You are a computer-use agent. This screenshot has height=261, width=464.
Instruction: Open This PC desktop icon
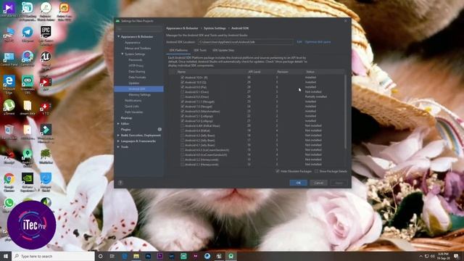9,34
